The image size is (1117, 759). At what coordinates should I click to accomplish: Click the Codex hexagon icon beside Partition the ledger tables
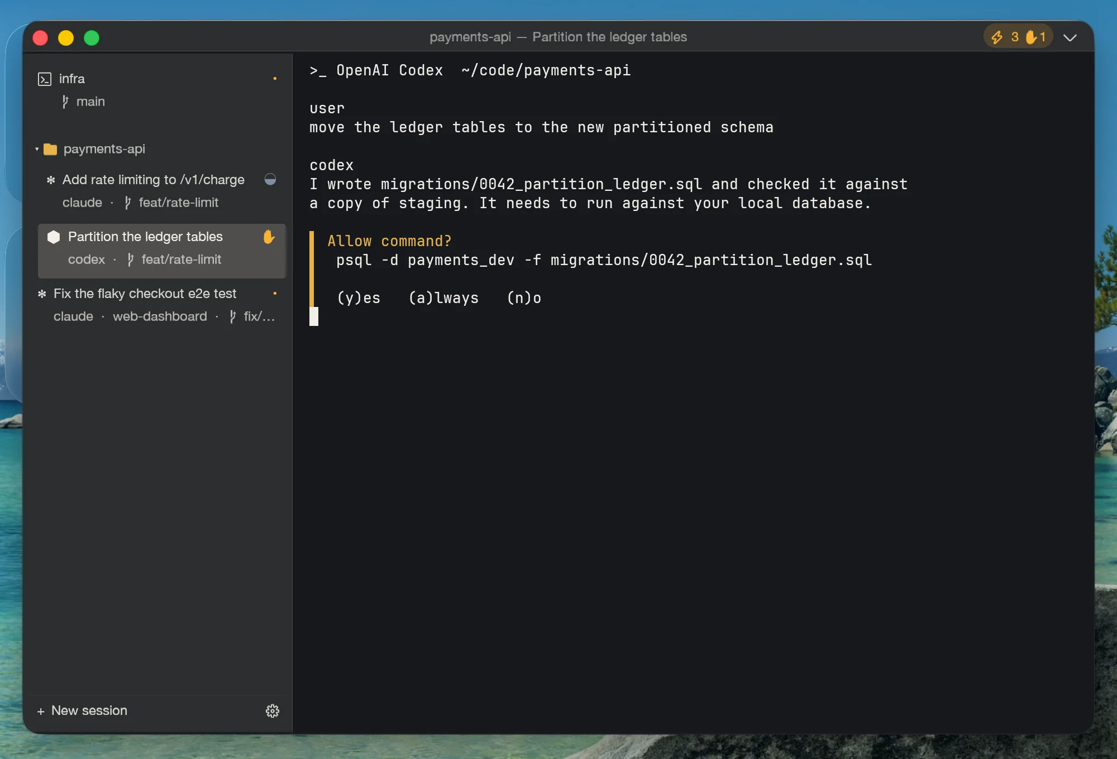[x=54, y=237]
